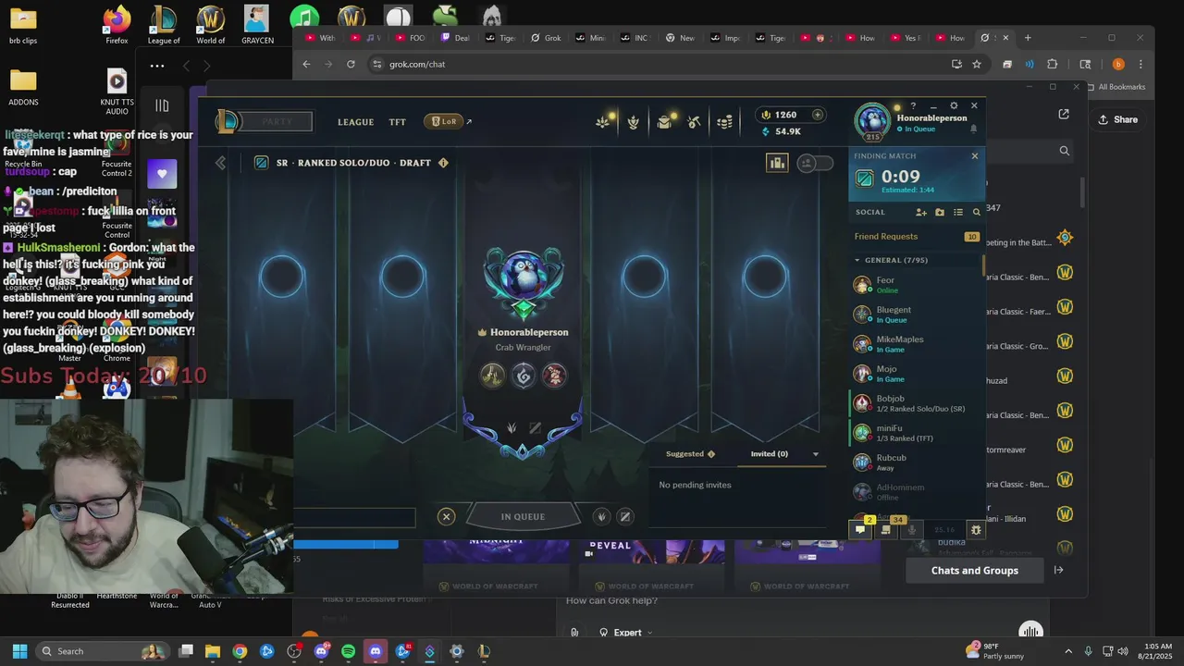The image size is (1184, 666).
Task: Toggle the open party switch
Action: [815, 163]
